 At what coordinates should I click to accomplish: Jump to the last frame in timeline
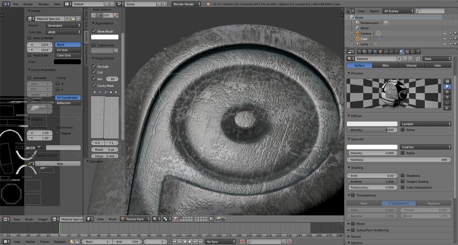[201, 242]
